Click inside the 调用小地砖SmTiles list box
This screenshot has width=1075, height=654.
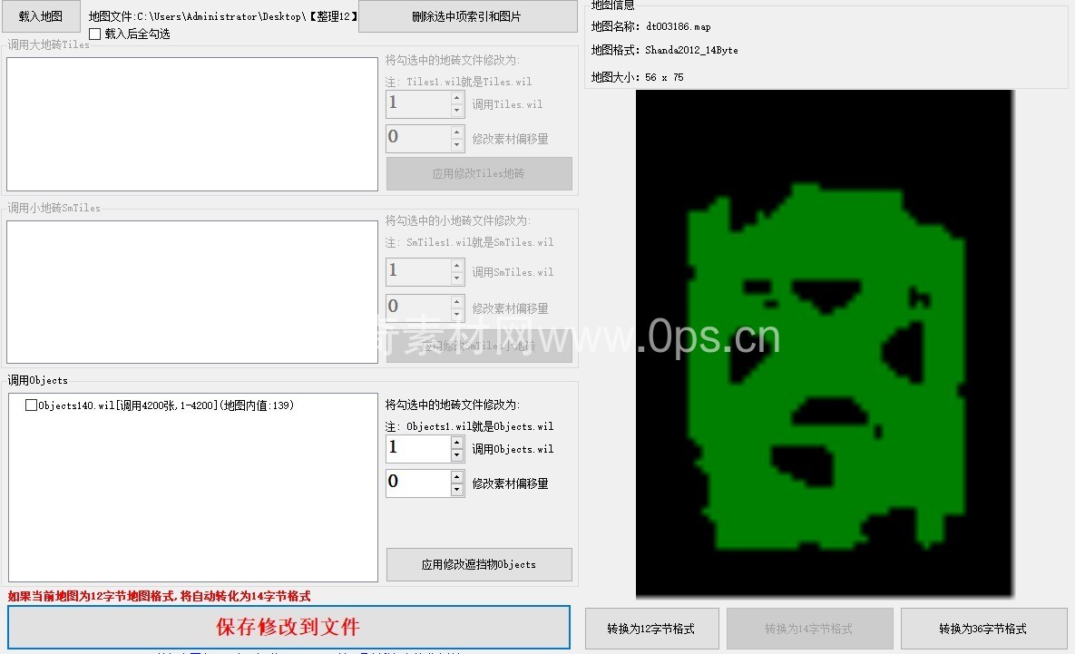point(191,291)
